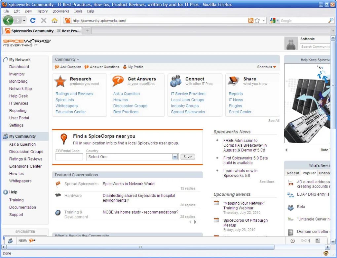Open the SpiceCorps Of Pittsburgh Meetup event

click(x=245, y=223)
